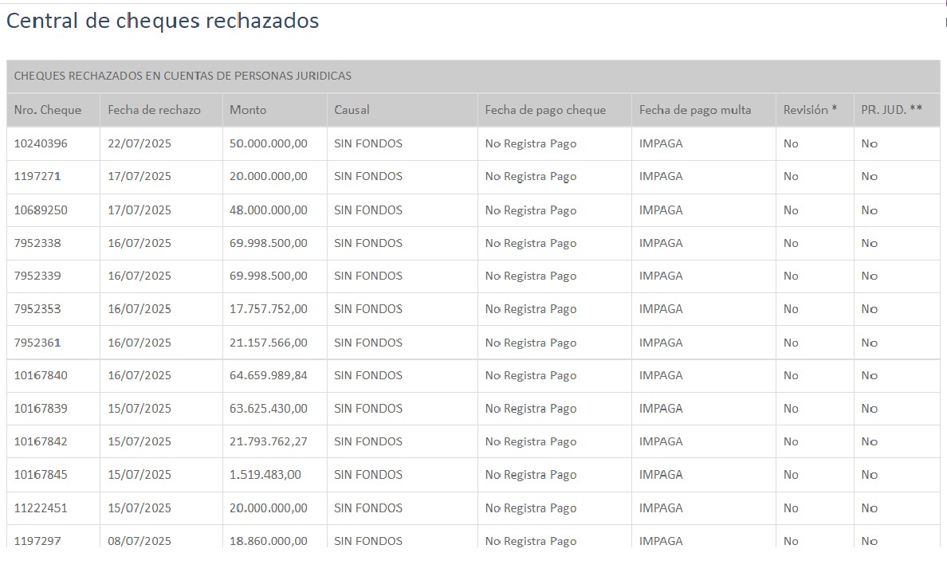Select cheque number 10689250

click(x=41, y=210)
